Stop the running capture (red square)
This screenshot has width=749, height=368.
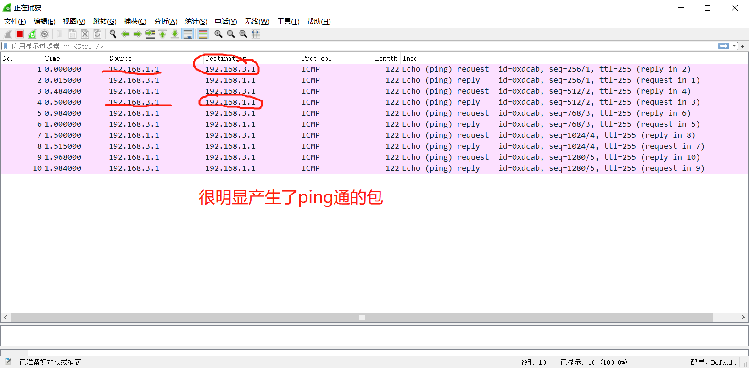click(20, 34)
